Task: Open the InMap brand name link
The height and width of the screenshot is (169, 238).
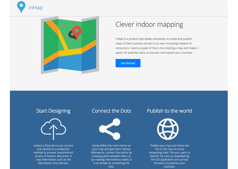Action: coord(36,8)
